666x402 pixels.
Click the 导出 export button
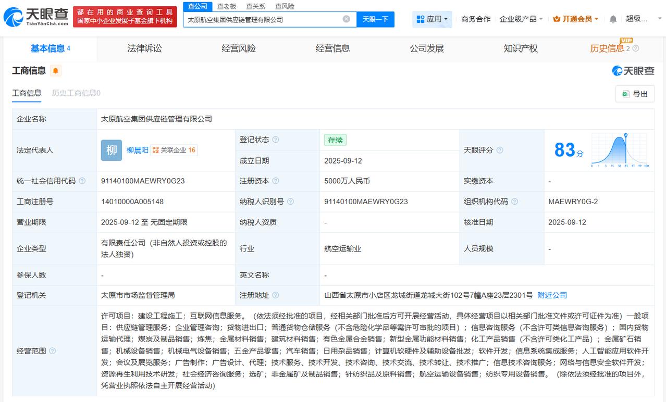point(635,94)
